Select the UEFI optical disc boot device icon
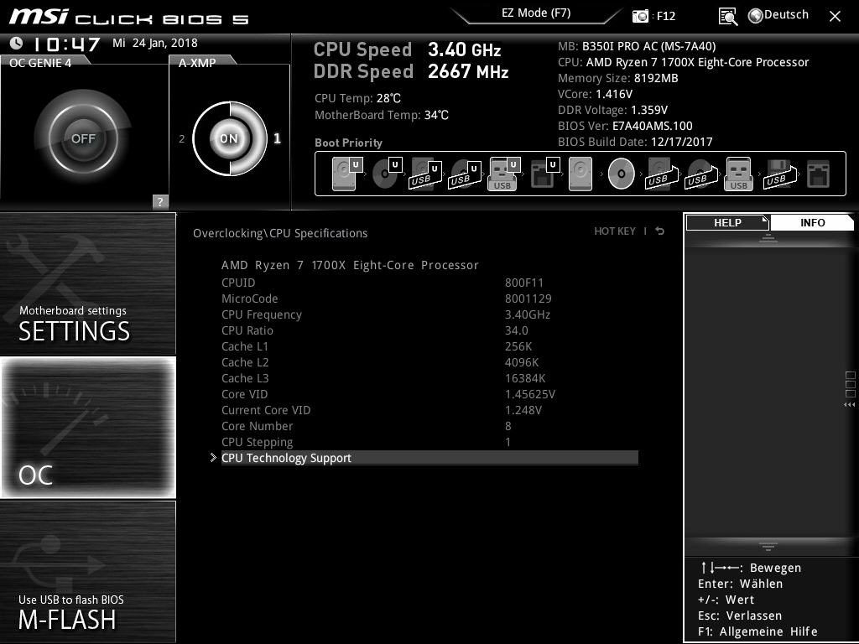Image resolution: width=859 pixels, height=644 pixels. tap(387, 174)
